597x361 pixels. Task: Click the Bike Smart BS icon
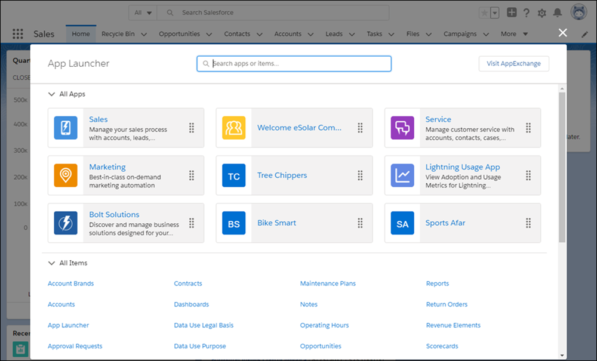pos(234,223)
